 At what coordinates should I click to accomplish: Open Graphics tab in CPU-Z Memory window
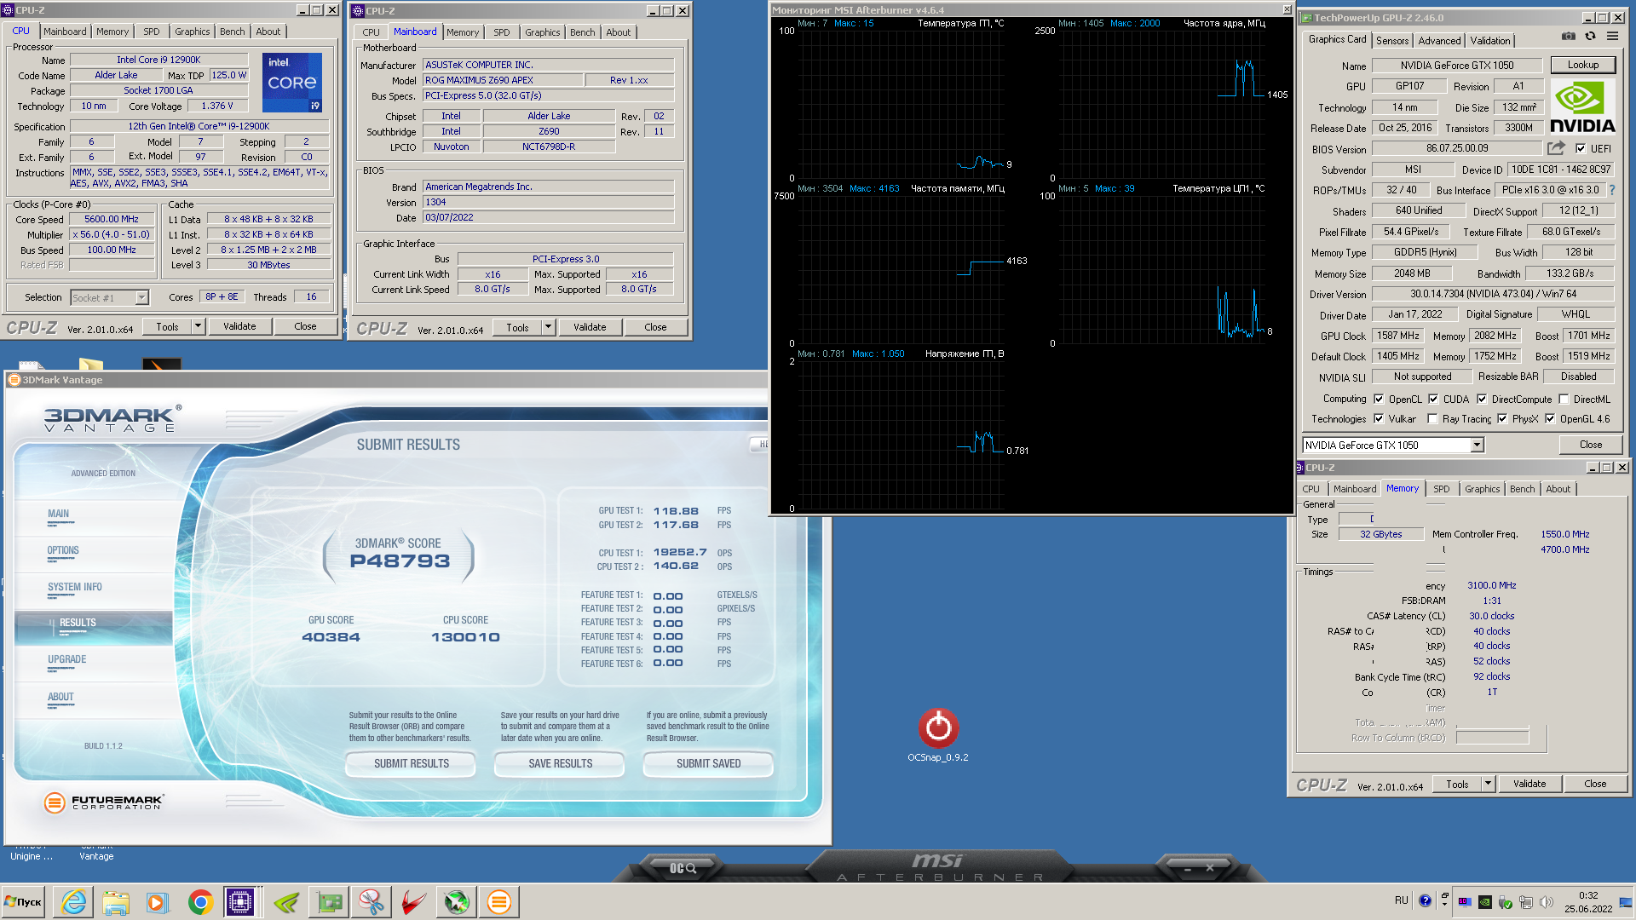(1482, 489)
